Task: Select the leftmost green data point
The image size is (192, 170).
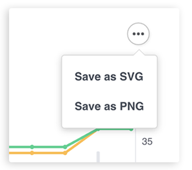Action: 32,147
